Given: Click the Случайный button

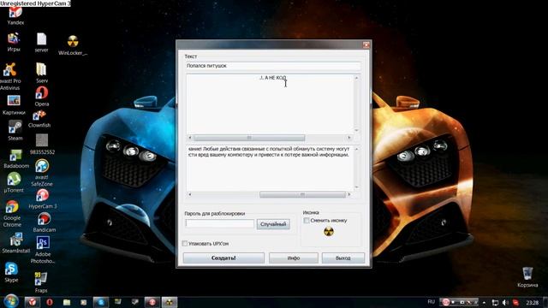Looking at the screenshot, I should (273, 224).
